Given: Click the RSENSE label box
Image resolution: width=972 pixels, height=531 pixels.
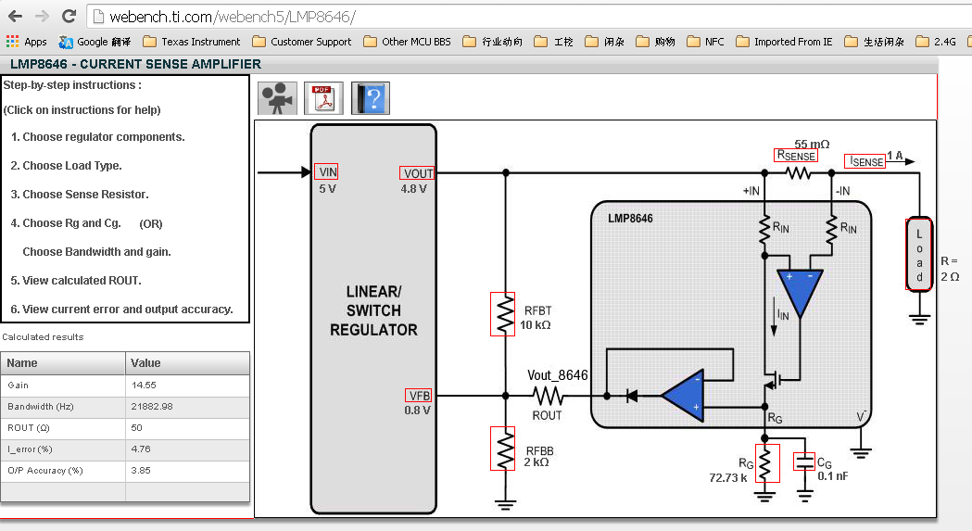Looking at the screenshot, I should click(x=796, y=155).
